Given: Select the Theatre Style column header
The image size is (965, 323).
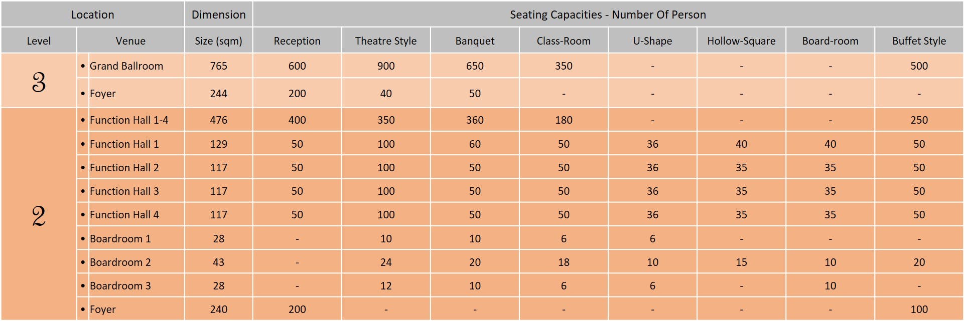Looking at the screenshot, I should pyautogui.click(x=386, y=41).
